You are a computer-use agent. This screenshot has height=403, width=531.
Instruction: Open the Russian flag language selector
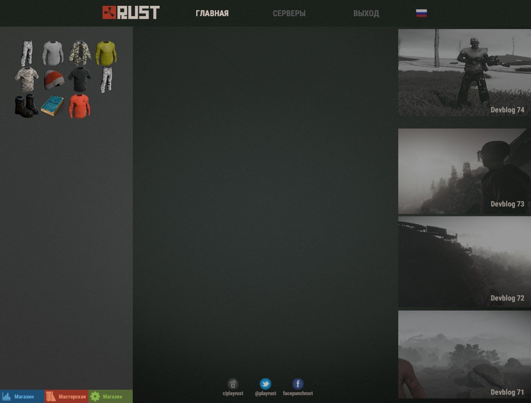[x=421, y=13]
